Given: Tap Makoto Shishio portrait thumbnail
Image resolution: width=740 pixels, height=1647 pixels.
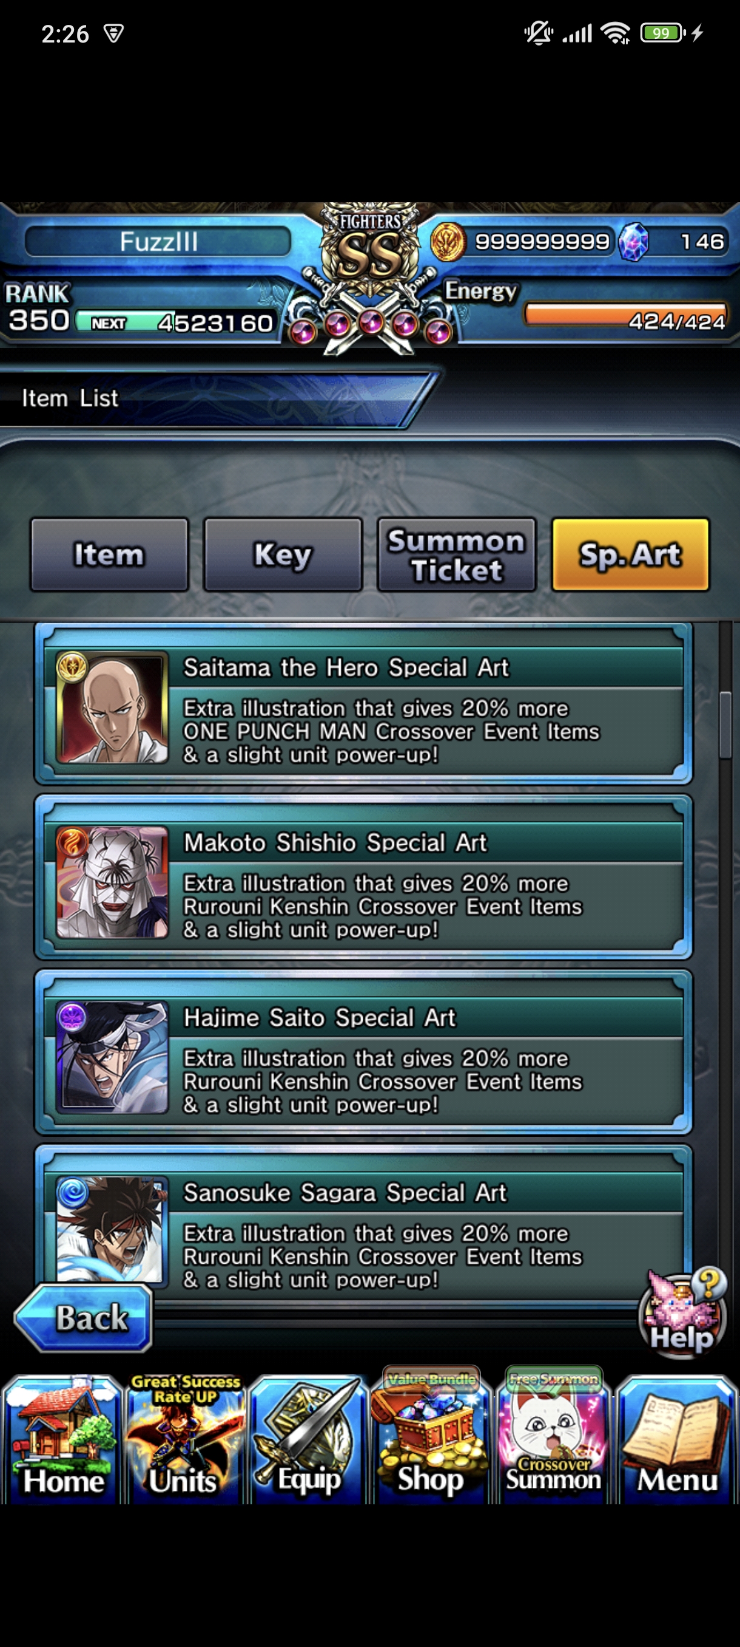Looking at the screenshot, I should click(x=112, y=882).
